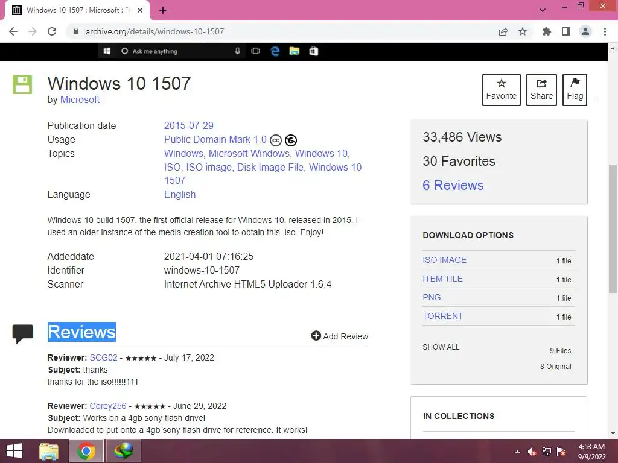Click the muted volume tray icon
This screenshot has width=618, height=463.
click(532, 452)
